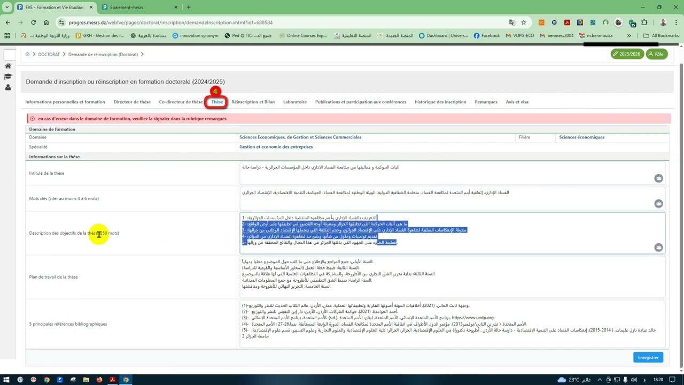The image size is (684, 385).
Task: View the historique des inscription tab
Action: pyautogui.click(x=440, y=102)
